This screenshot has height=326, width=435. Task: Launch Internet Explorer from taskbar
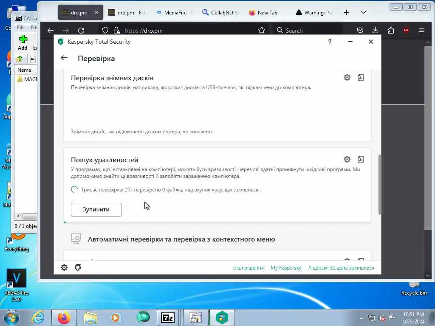click(38, 318)
